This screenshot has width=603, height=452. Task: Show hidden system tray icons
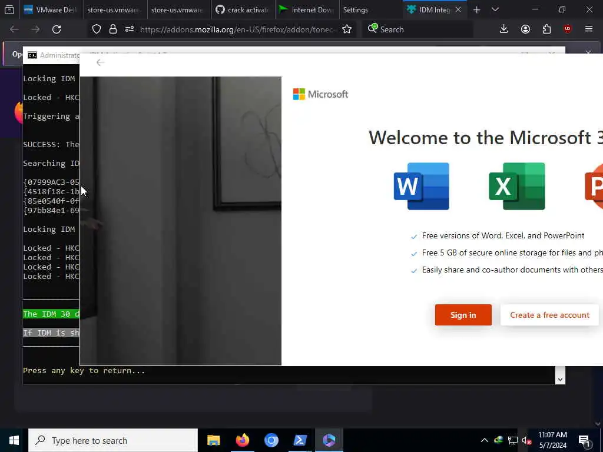coord(485,440)
